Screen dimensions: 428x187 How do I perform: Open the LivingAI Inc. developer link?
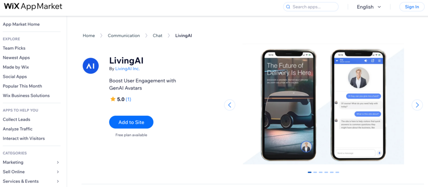pyautogui.click(x=127, y=69)
